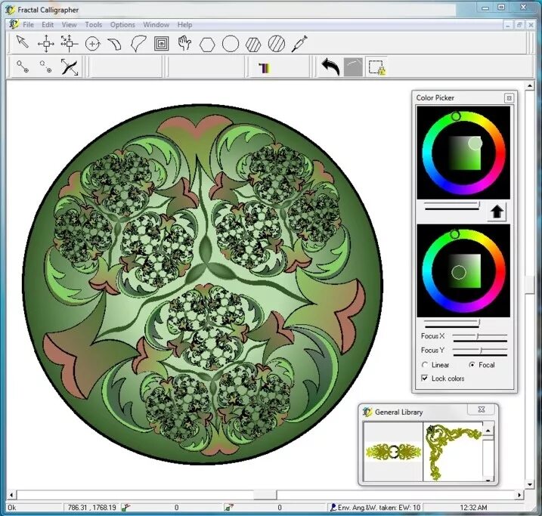The height and width of the screenshot is (516, 542).
Task: Adjust the Focus Y slider
Action: [x=480, y=351]
